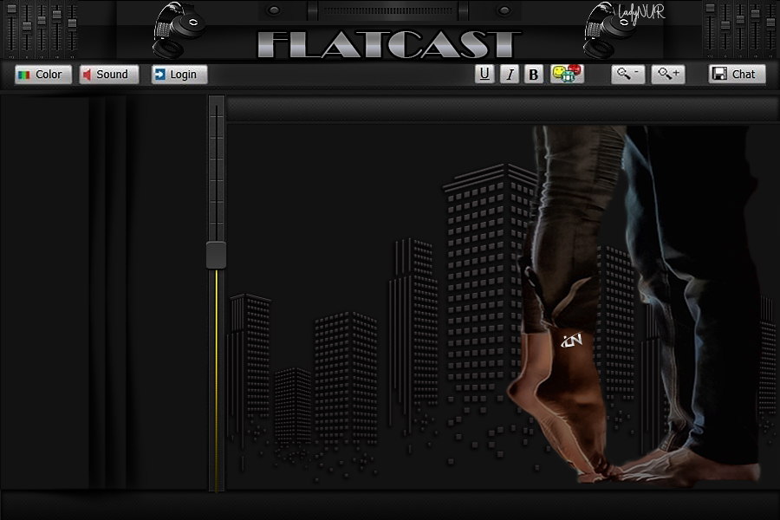The height and width of the screenshot is (520, 780).
Task: Click the left headphones icon in header
Action: pyautogui.click(x=179, y=30)
